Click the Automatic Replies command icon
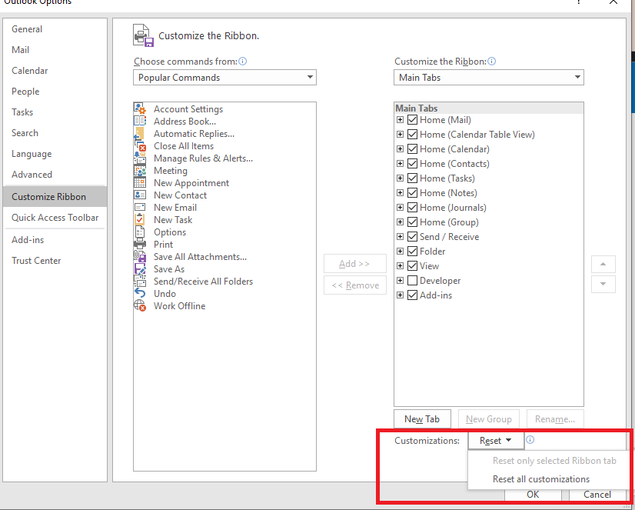Viewport: 635px width, 510px height. coord(140,133)
